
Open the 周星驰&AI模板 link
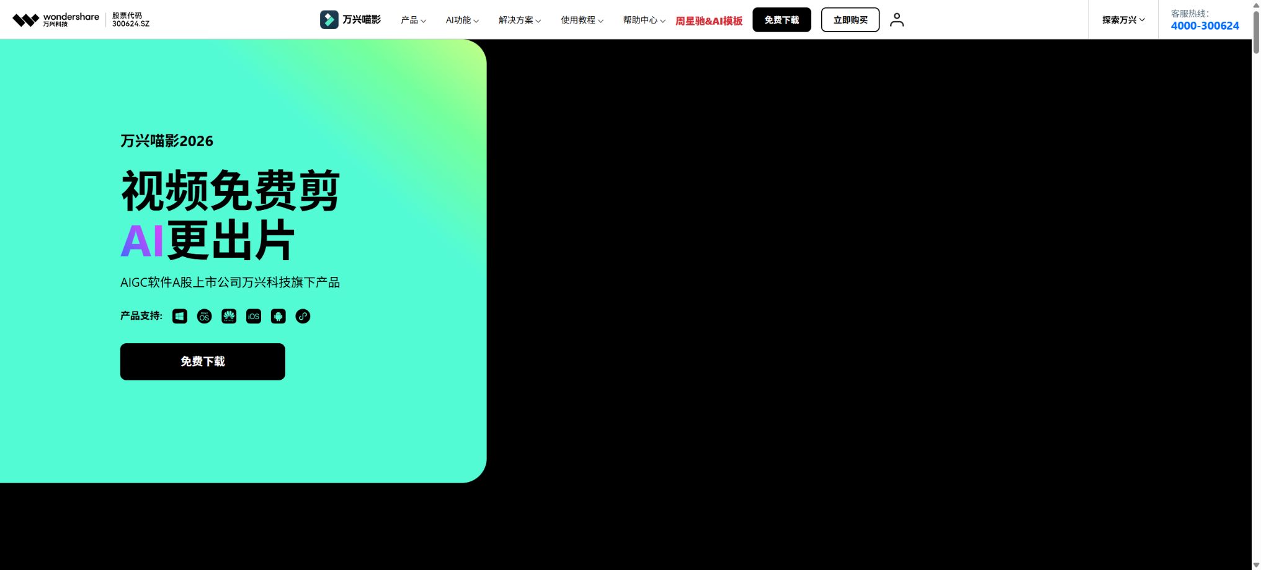coord(709,20)
